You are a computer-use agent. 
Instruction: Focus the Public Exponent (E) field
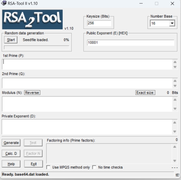pyautogui.click(x=130, y=43)
